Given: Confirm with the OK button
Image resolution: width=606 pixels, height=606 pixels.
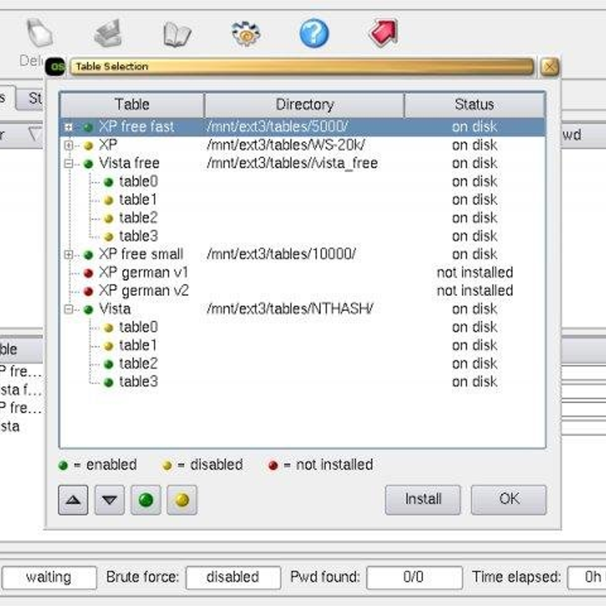Looking at the screenshot, I should pos(509,500).
